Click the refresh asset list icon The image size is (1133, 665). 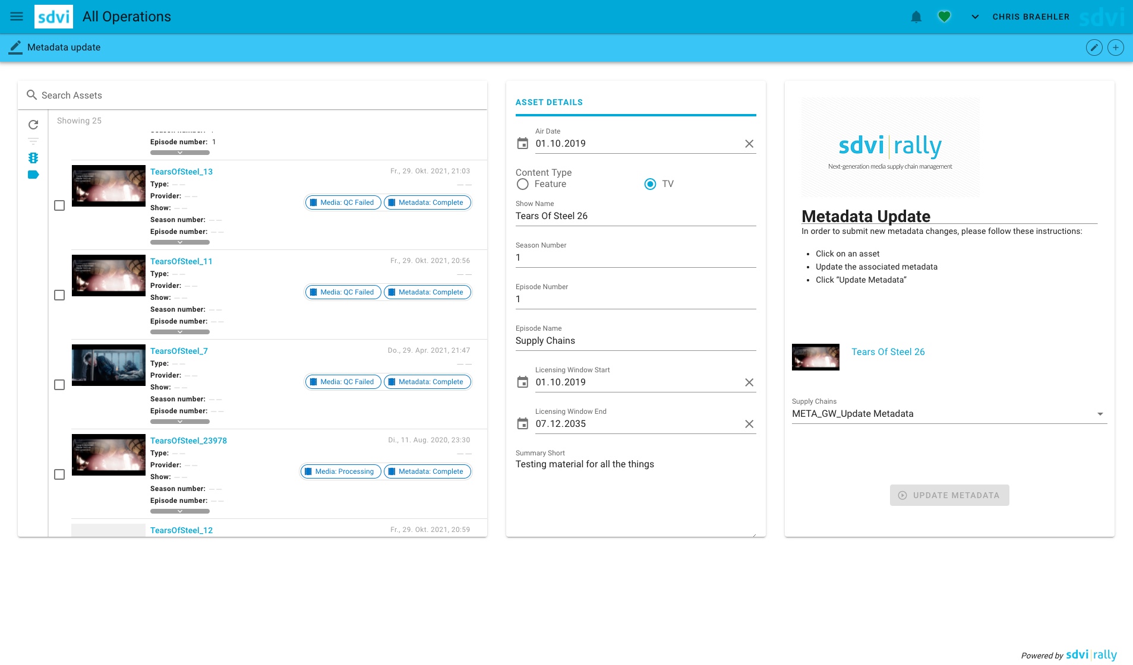(x=33, y=125)
